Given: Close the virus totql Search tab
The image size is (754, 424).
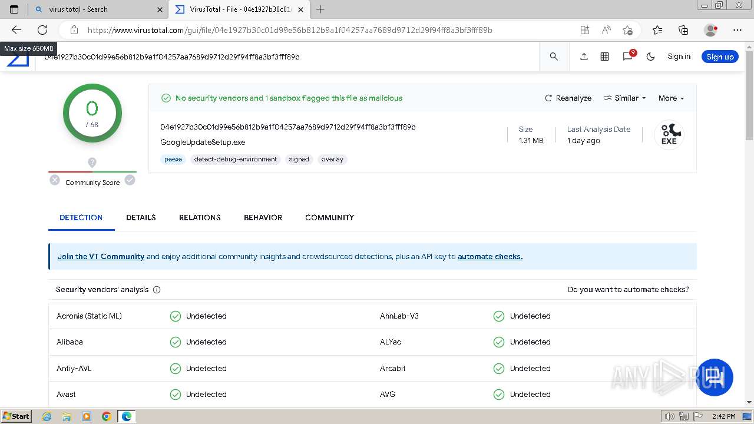Looking at the screenshot, I should coord(160,9).
